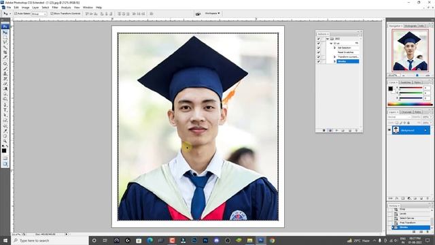
Task: Toggle lock transparent pixels in Layers
Action: 397,122
